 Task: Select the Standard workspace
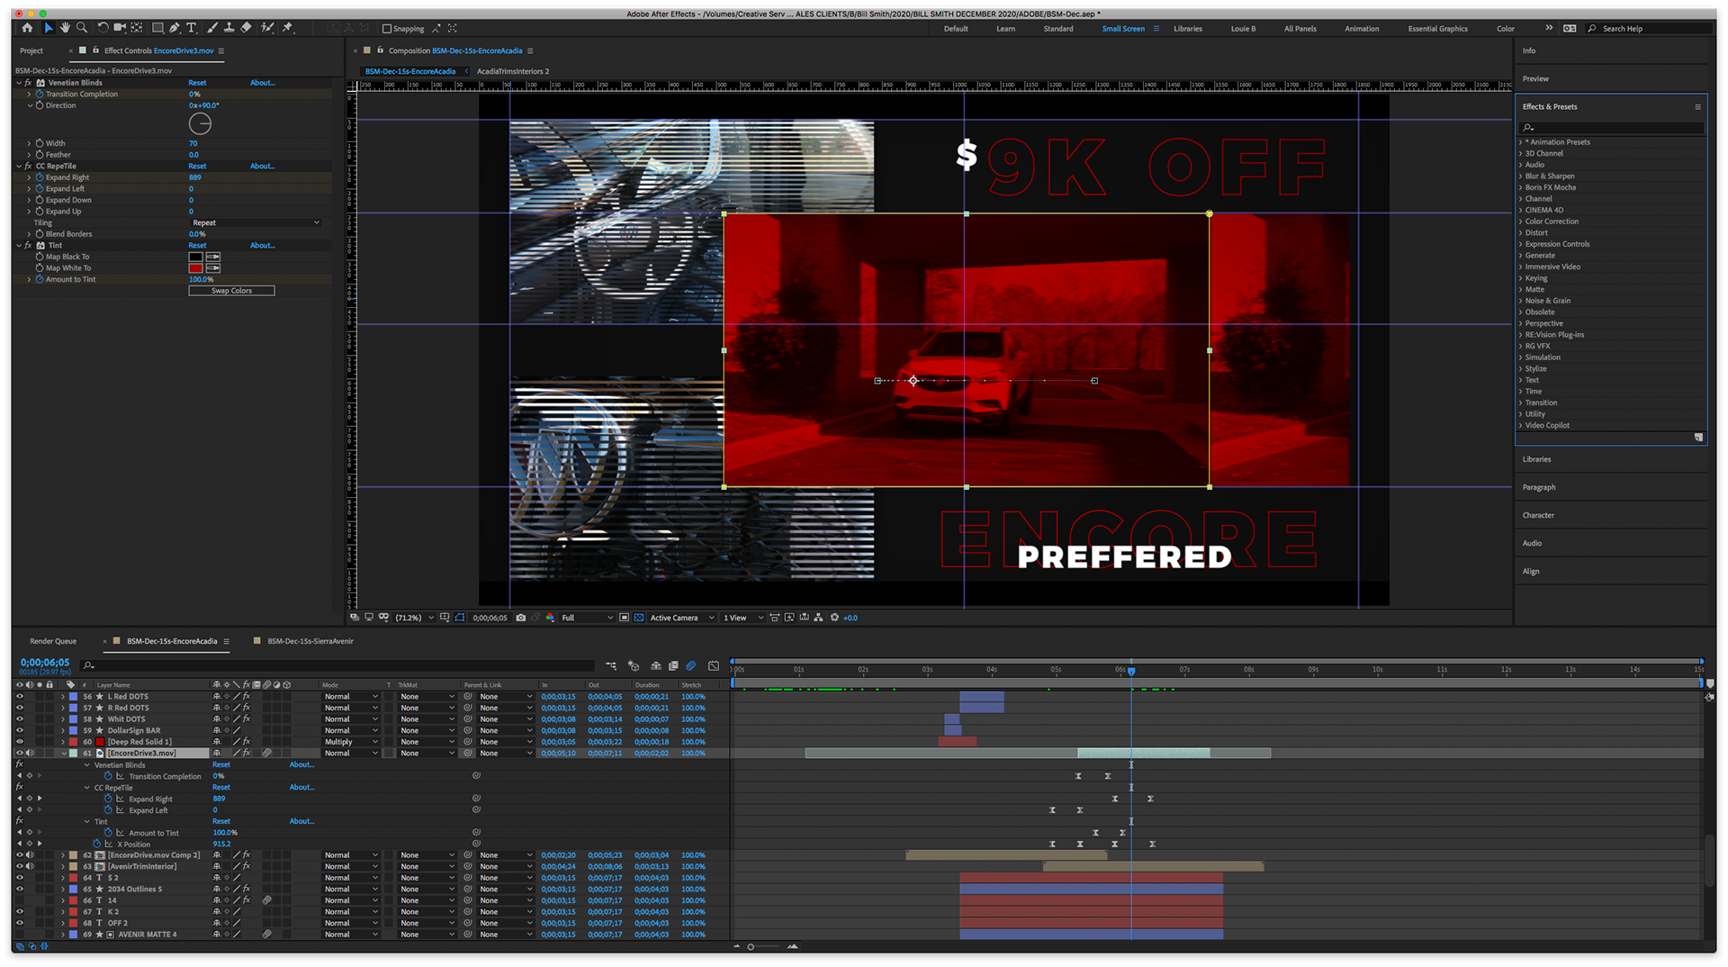click(1058, 29)
